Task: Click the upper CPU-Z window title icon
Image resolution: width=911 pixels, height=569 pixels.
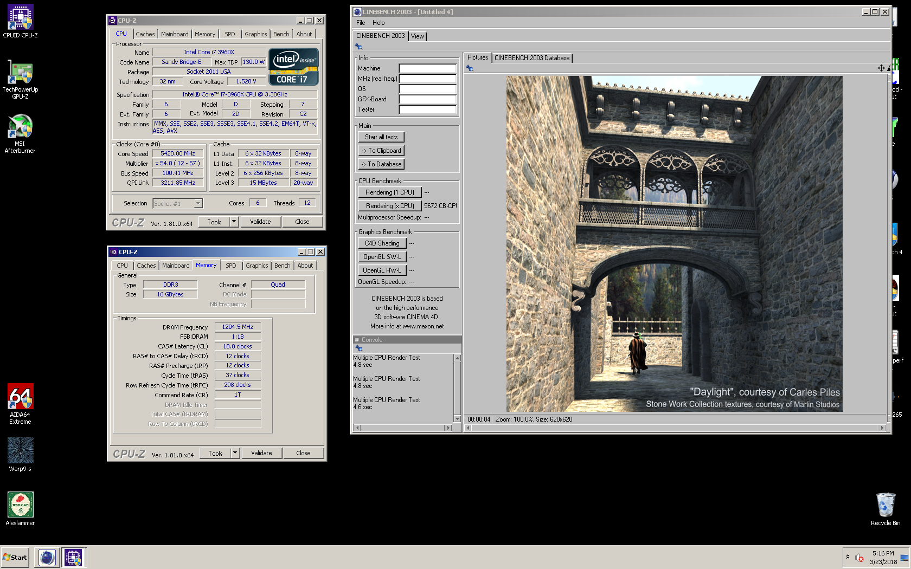Action: tap(113, 21)
